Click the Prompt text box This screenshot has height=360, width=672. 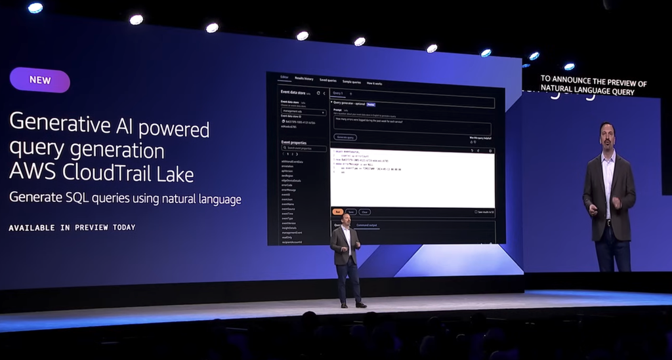412,126
